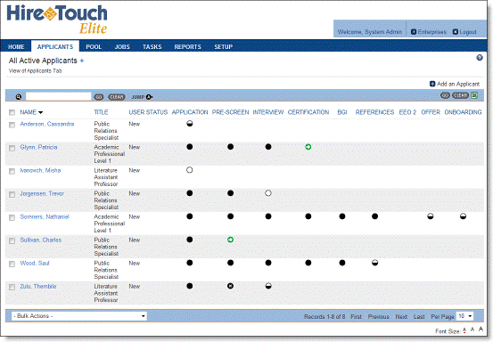Check the box for Zulu, Thembile
This screenshot has width=493, height=342.
[12, 288]
